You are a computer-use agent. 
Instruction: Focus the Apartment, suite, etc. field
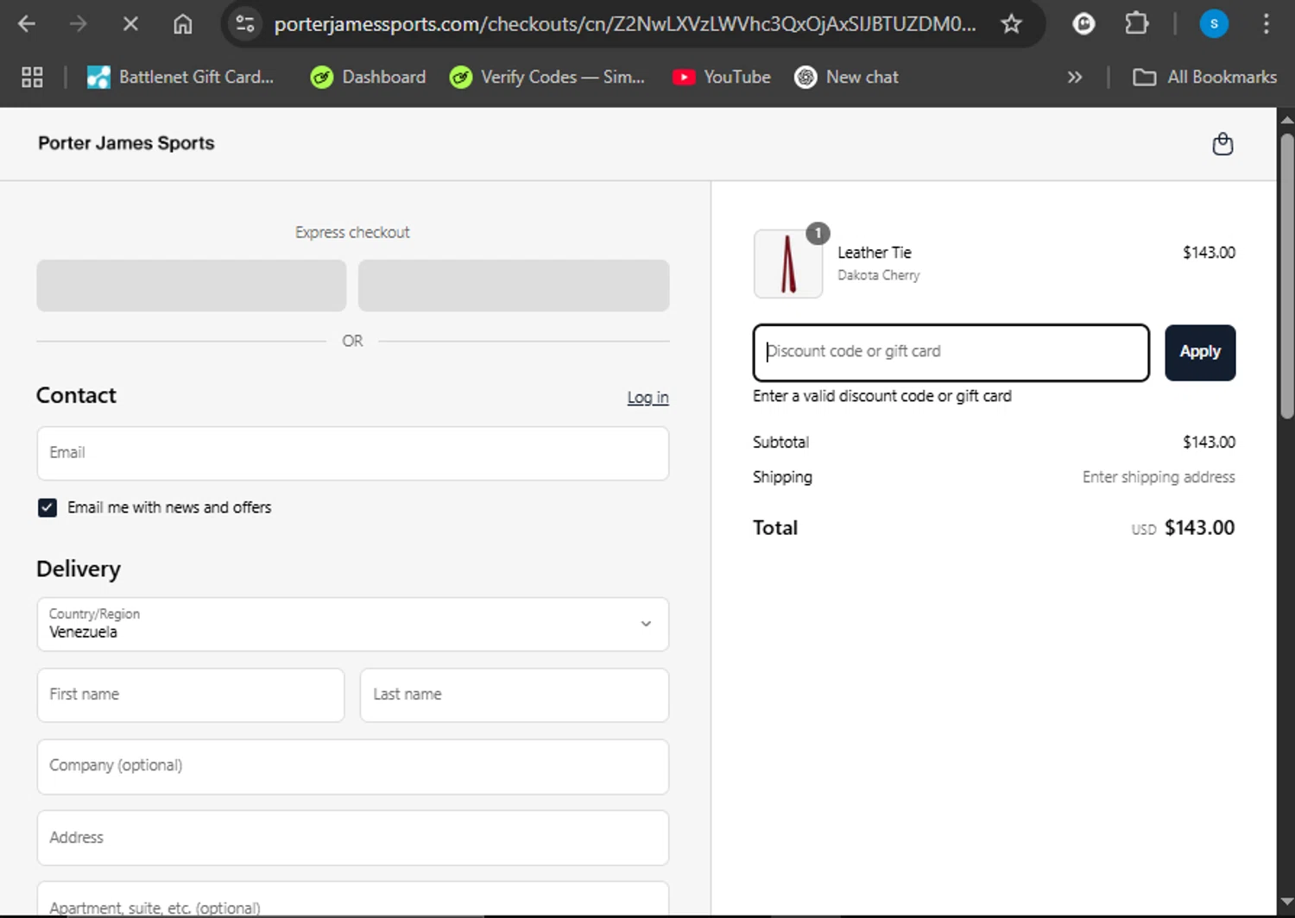[353, 899]
